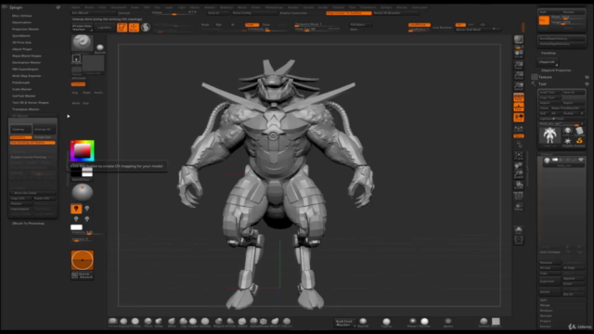Expand ZBrush To Photoshop section
Image resolution: width=594 pixels, height=334 pixels.
click(x=28, y=224)
